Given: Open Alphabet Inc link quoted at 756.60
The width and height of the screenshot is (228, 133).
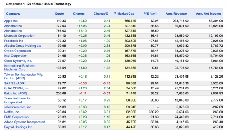Looking at the screenshot, I should pos(13,31).
